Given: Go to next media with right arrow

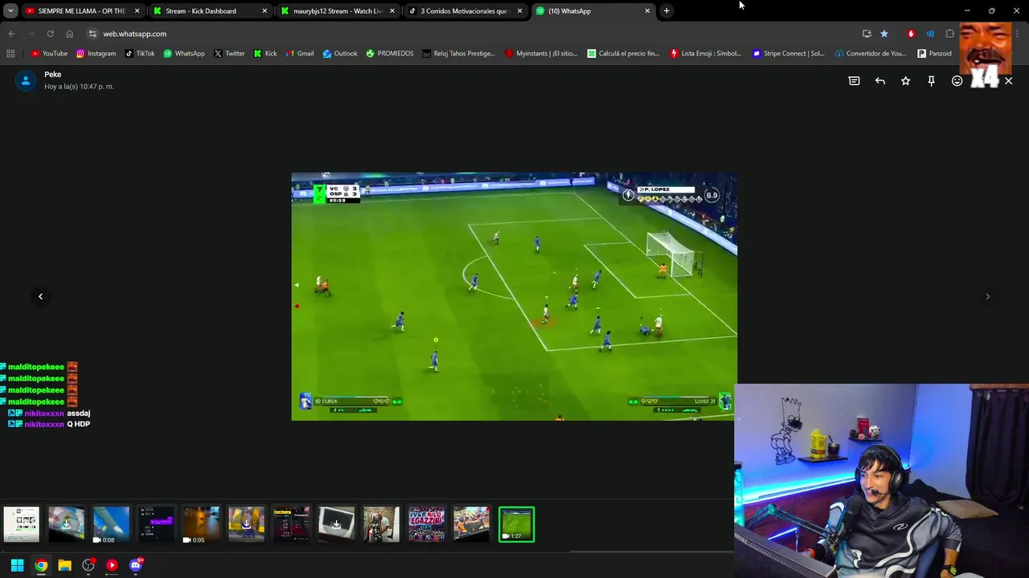Looking at the screenshot, I should coord(987,296).
